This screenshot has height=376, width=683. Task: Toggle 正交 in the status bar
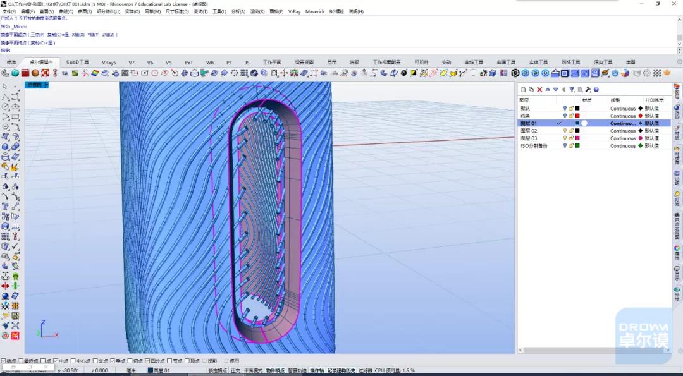coord(235,371)
